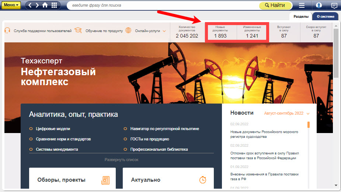Expand the Онлайн-услуги dropdown

click(150, 31)
